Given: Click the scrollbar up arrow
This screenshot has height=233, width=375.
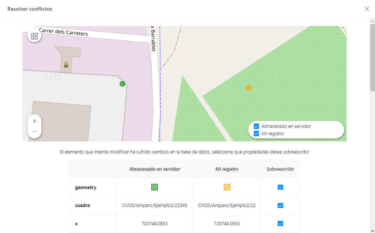Looking at the screenshot, I should click(372, 21).
